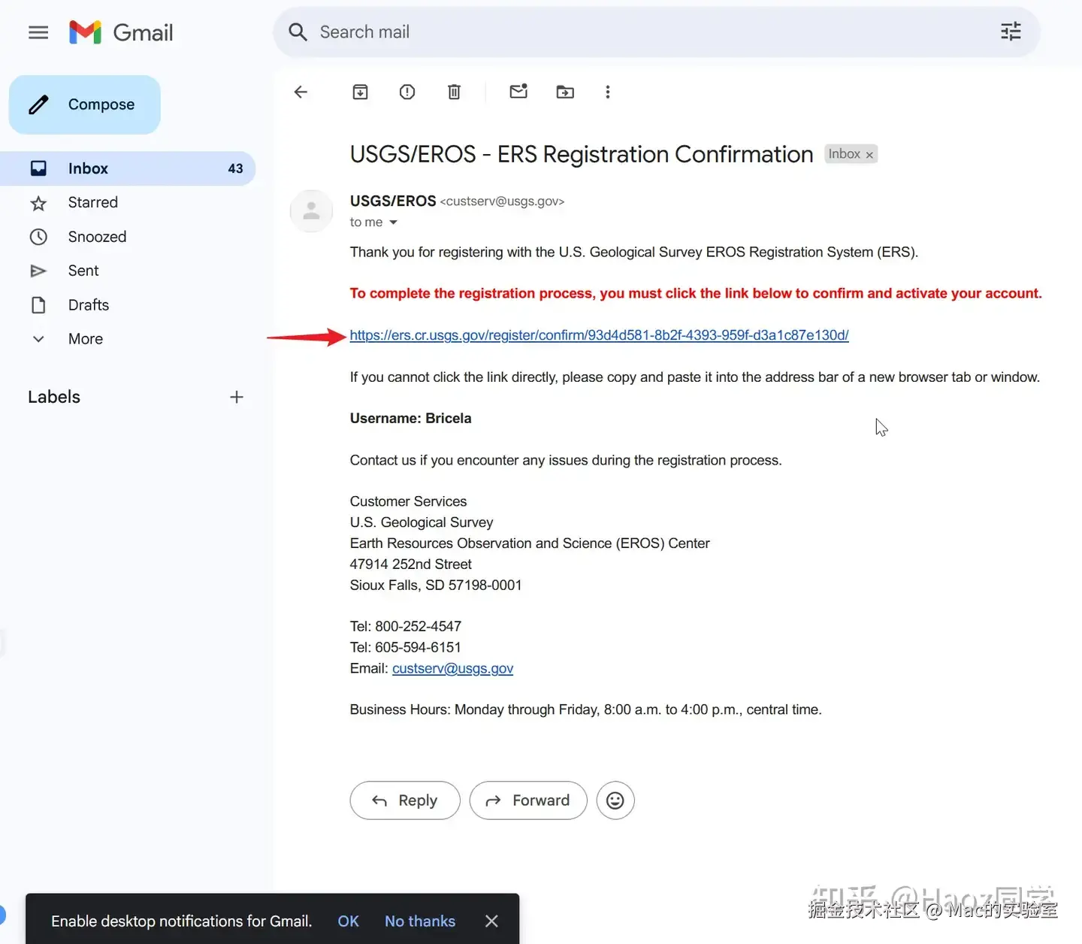Click the Tel: 605-594-6151 line
This screenshot has height=944, width=1082.
pos(406,647)
